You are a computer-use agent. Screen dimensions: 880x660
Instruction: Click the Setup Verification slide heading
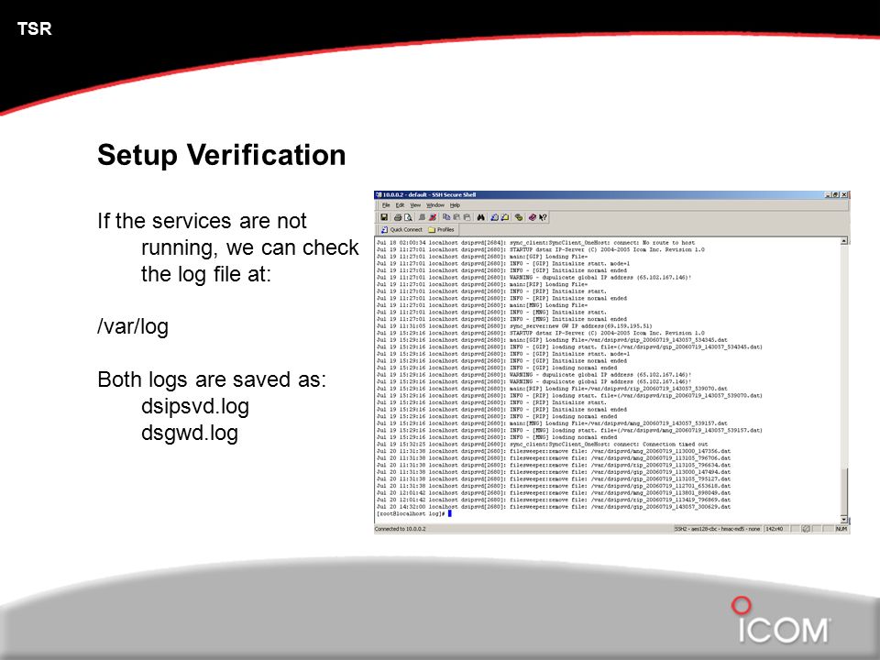click(222, 155)
